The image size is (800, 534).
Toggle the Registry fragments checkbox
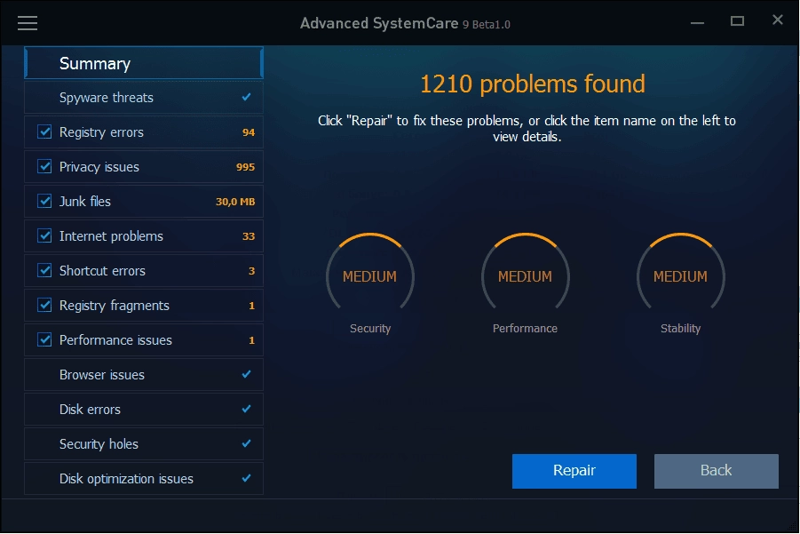[x=45, y=306]
